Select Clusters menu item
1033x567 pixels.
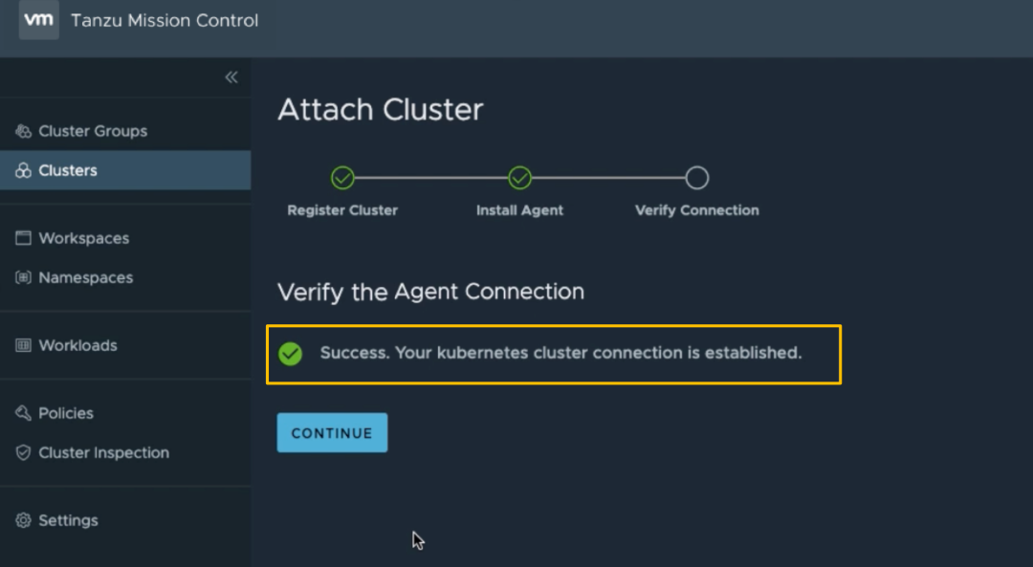pos(125,170)
